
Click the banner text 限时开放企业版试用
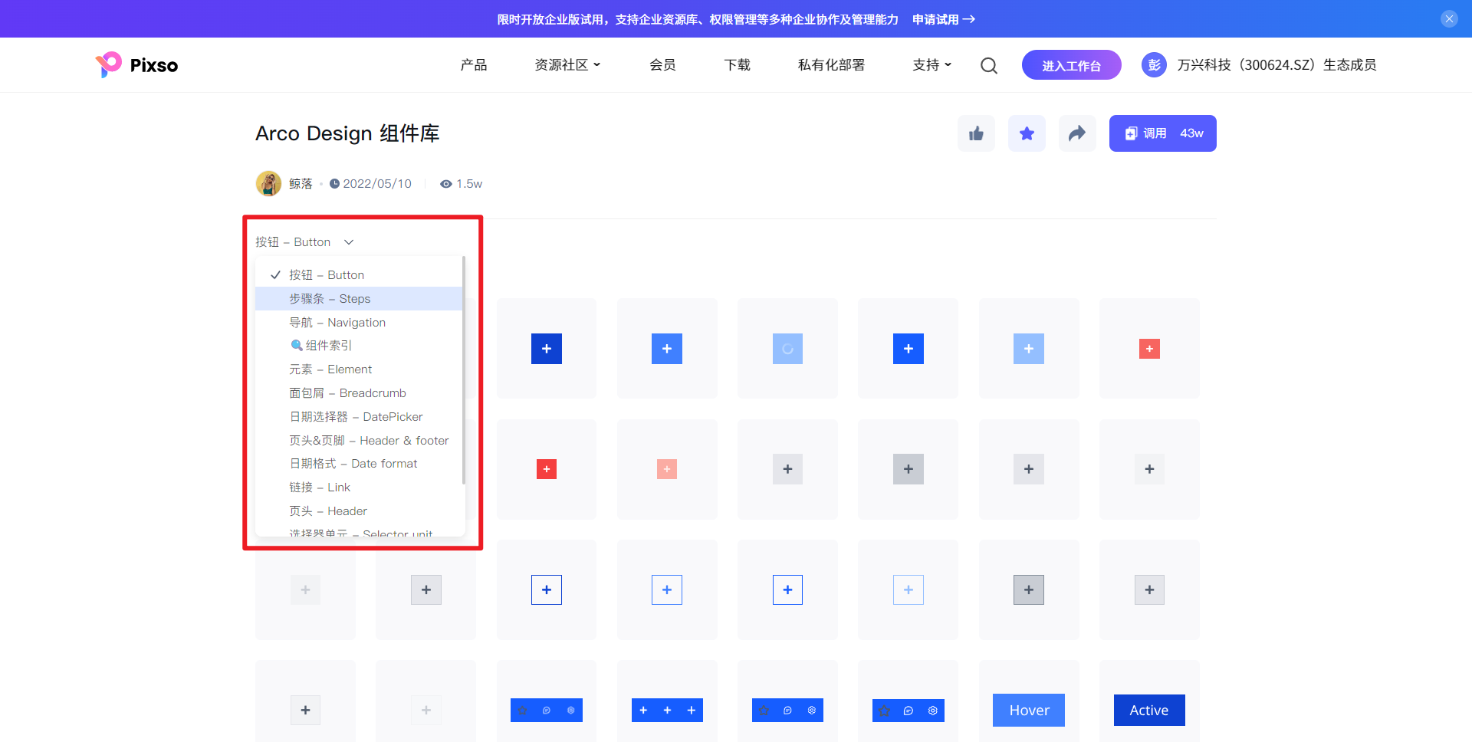pos(550,19)
